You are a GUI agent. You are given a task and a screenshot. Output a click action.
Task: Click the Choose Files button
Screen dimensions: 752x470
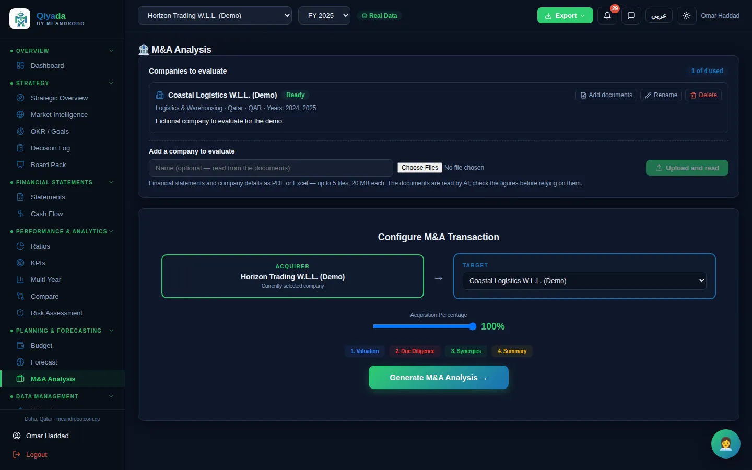click(420, 168)
